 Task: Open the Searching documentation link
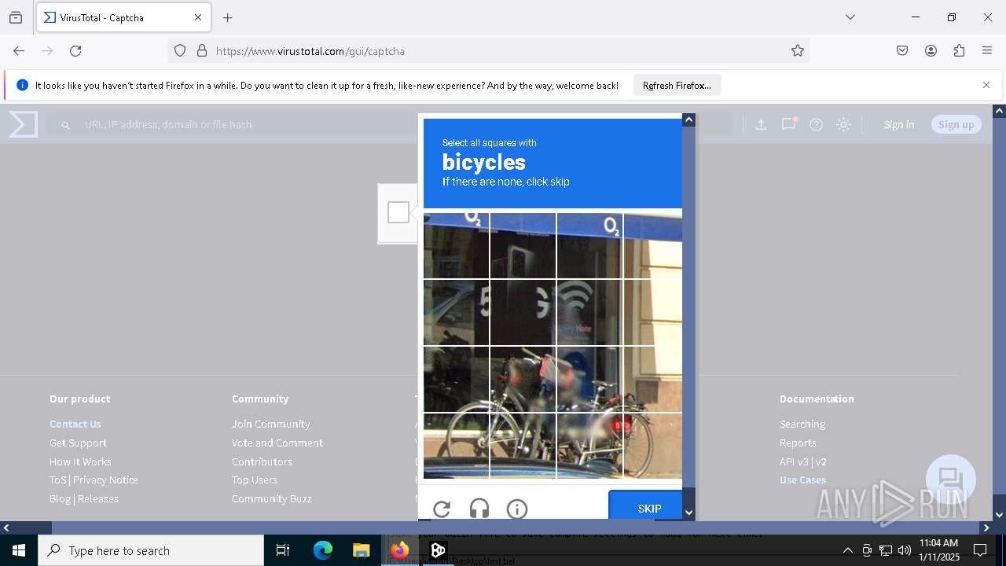[x=802, y=424]
